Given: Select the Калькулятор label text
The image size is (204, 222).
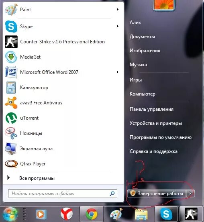Looking at the screenshot, I should click(x=34, y=88).
